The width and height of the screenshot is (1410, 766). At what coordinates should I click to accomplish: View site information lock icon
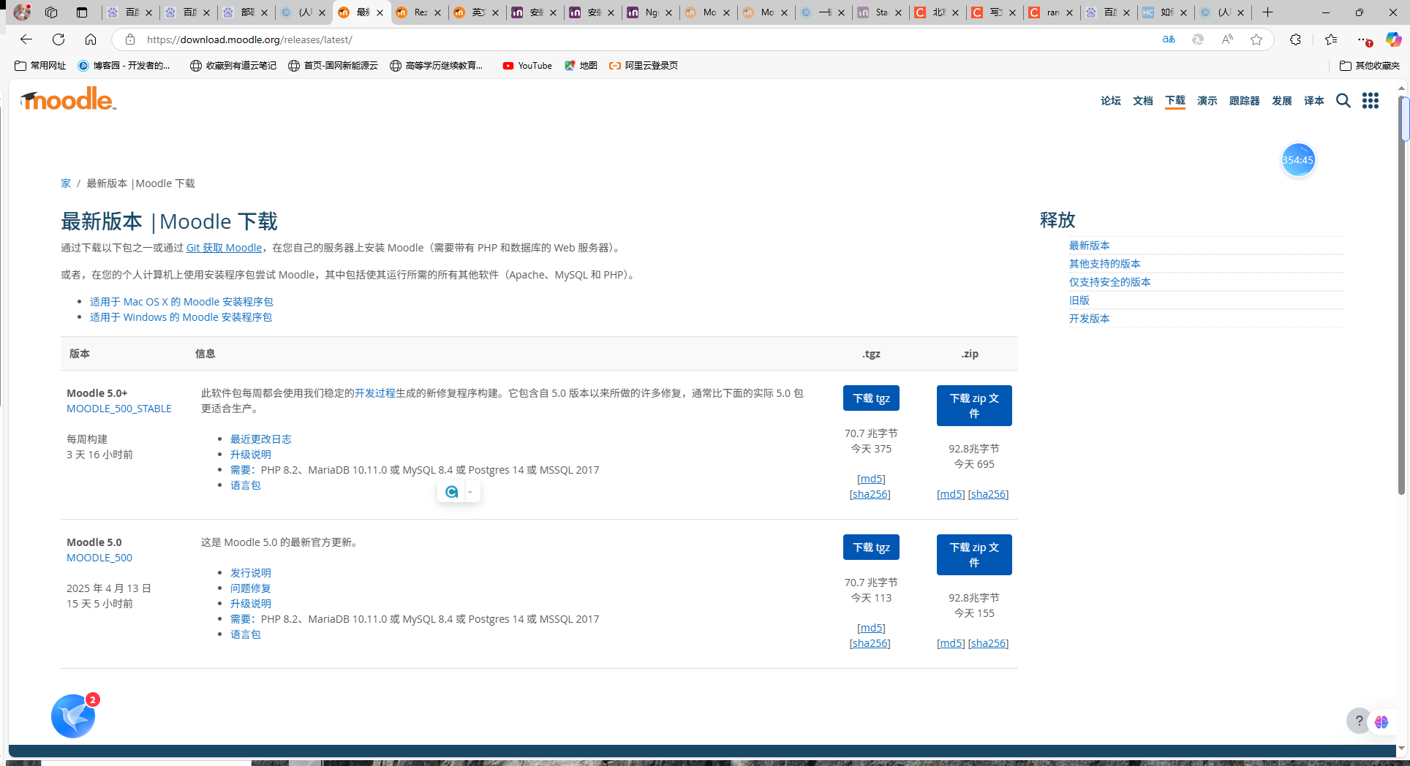click(x=130, y=39)
